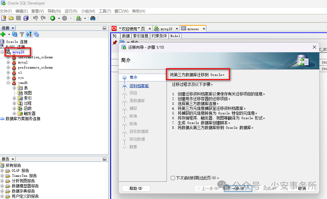This screenshot has width=327, height=199.
Task: Expand the 索引 node under yandb
Action: coord(14,98)
